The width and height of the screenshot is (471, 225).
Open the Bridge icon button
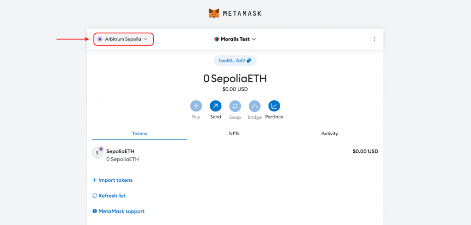click(254, 106)
